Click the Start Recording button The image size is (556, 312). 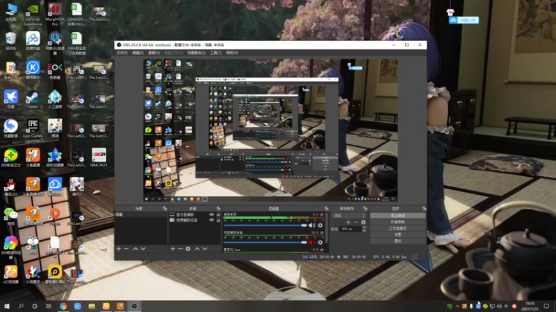(x=398, y=222)
